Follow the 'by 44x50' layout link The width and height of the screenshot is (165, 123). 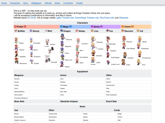(32, 18)
